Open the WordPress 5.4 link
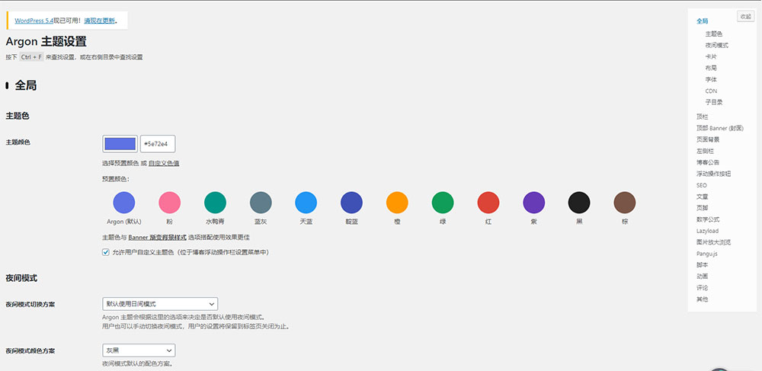The image size is (762, 371). tap(34, 21)
